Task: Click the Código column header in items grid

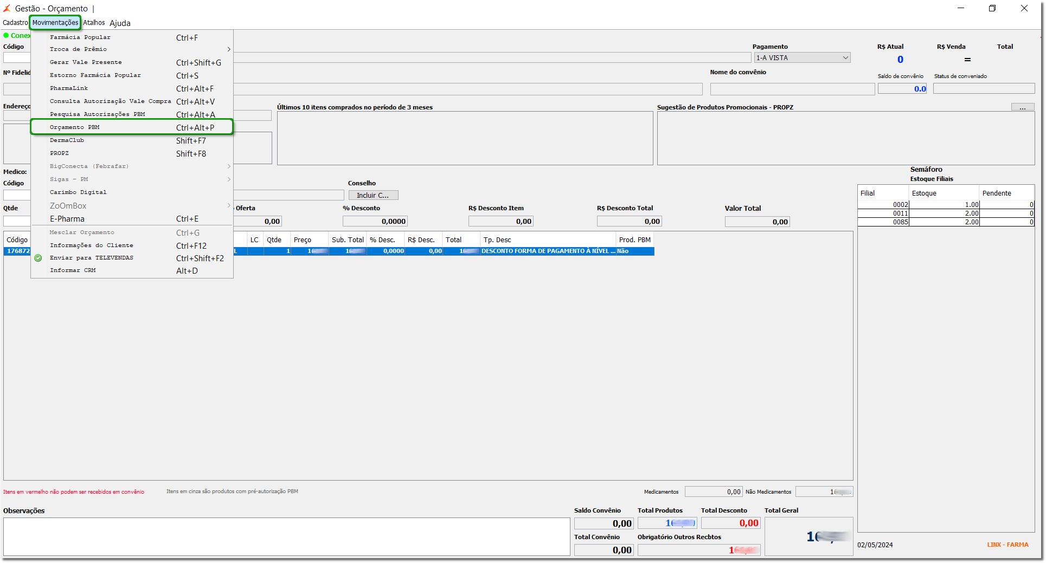Action: coord(17,240)
